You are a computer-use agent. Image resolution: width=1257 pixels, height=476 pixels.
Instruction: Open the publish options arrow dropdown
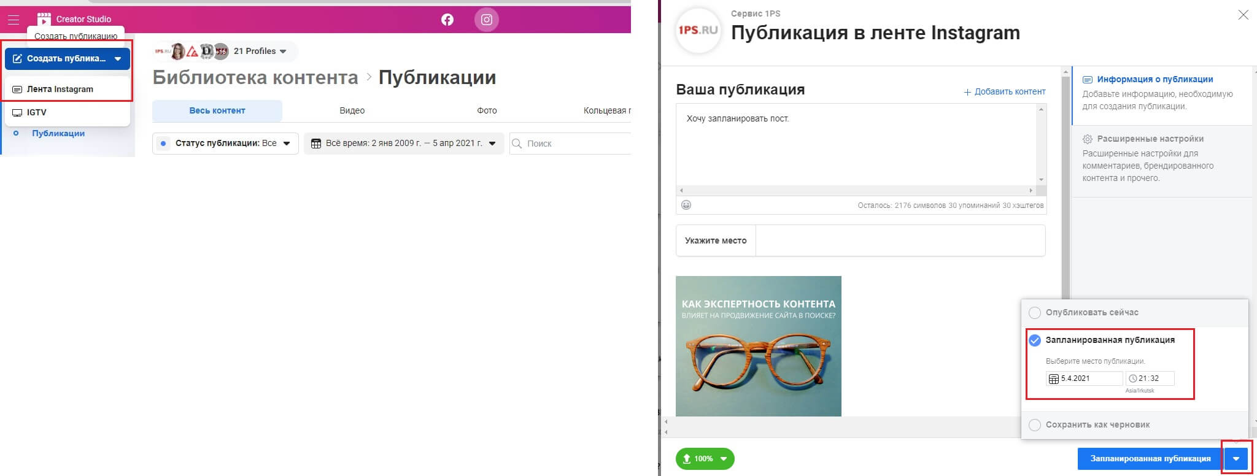tap(1236, 459)
